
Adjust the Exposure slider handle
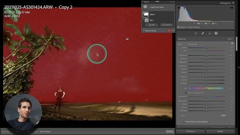(206, 55)
